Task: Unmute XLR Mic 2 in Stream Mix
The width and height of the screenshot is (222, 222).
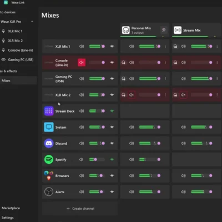Action: point(183,95)
